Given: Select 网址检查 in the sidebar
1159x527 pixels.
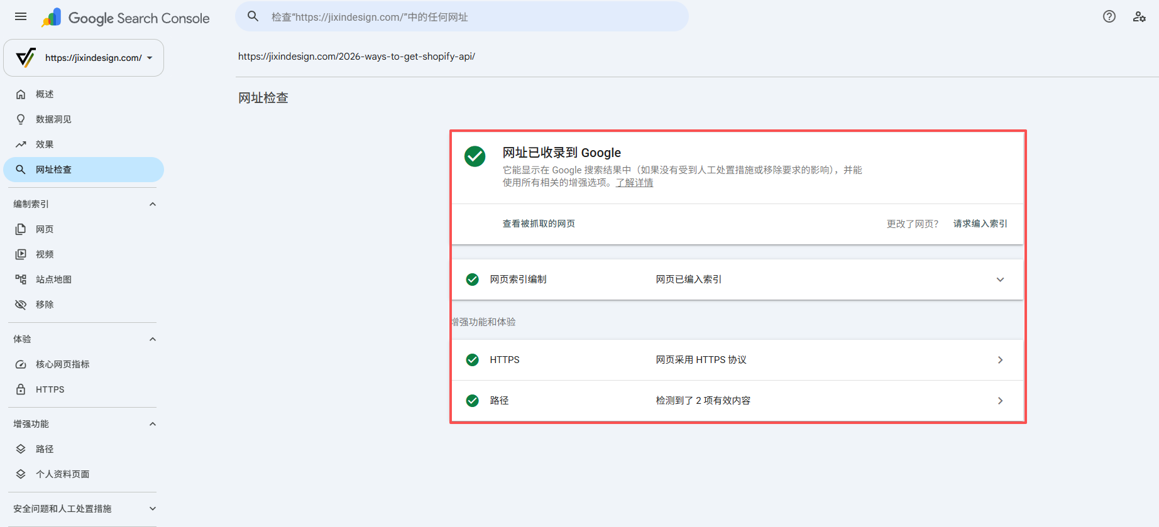Looking at the screenshot, I should pyautogui.click(x=84, y=170).
